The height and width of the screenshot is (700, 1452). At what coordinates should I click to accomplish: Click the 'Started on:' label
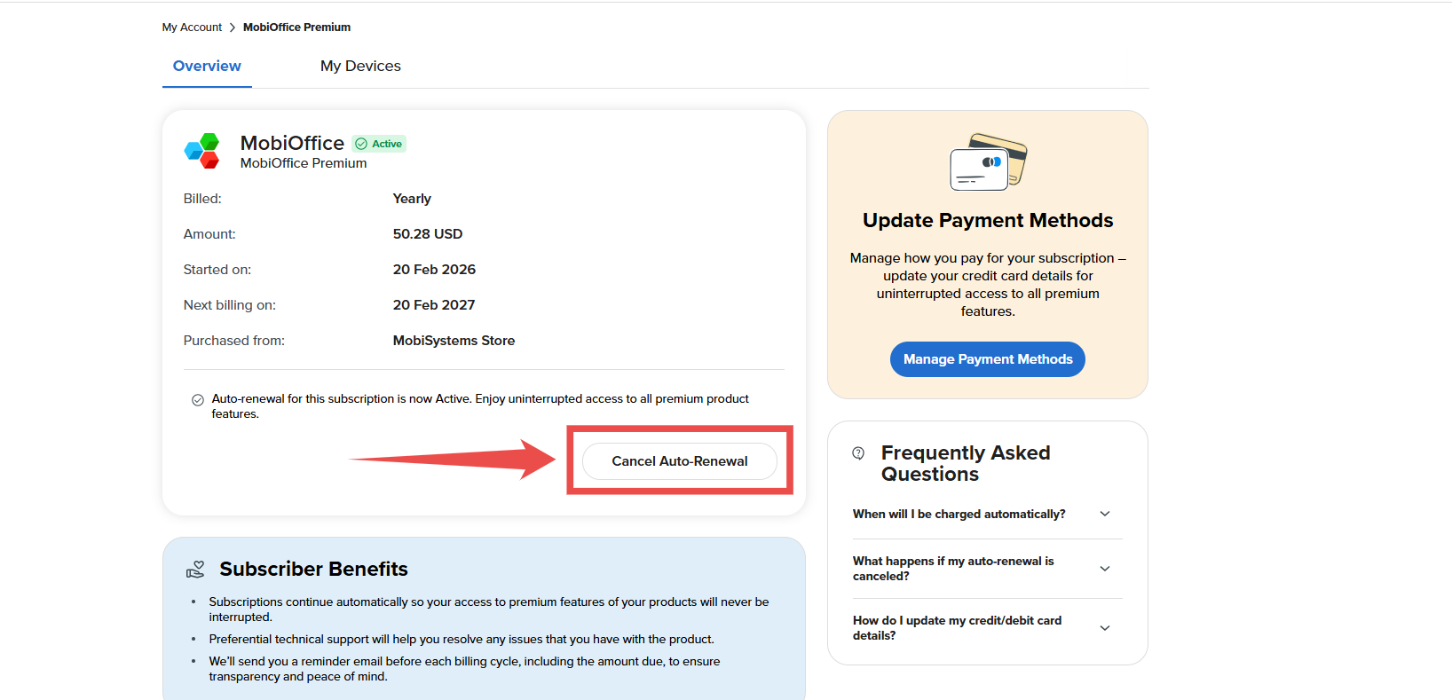click(x=217, y=270)
